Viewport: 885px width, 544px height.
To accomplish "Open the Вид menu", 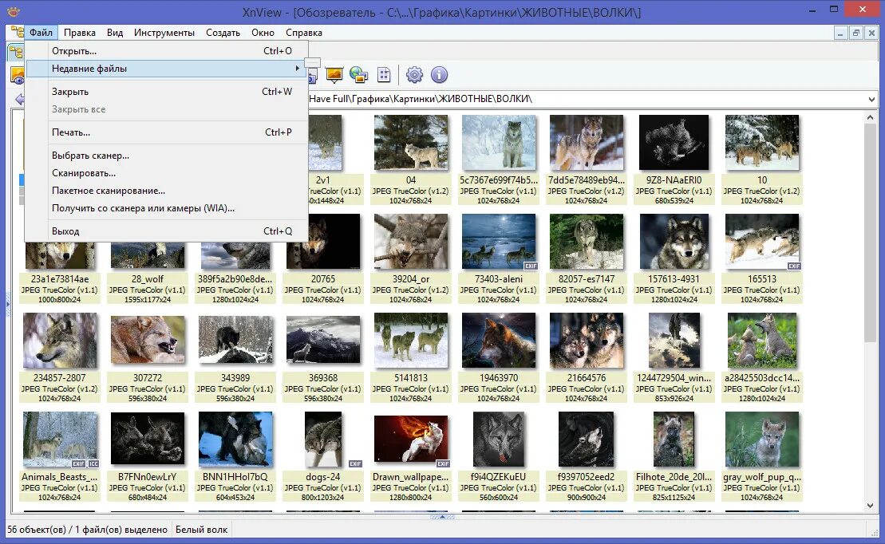I will (115, 33).
